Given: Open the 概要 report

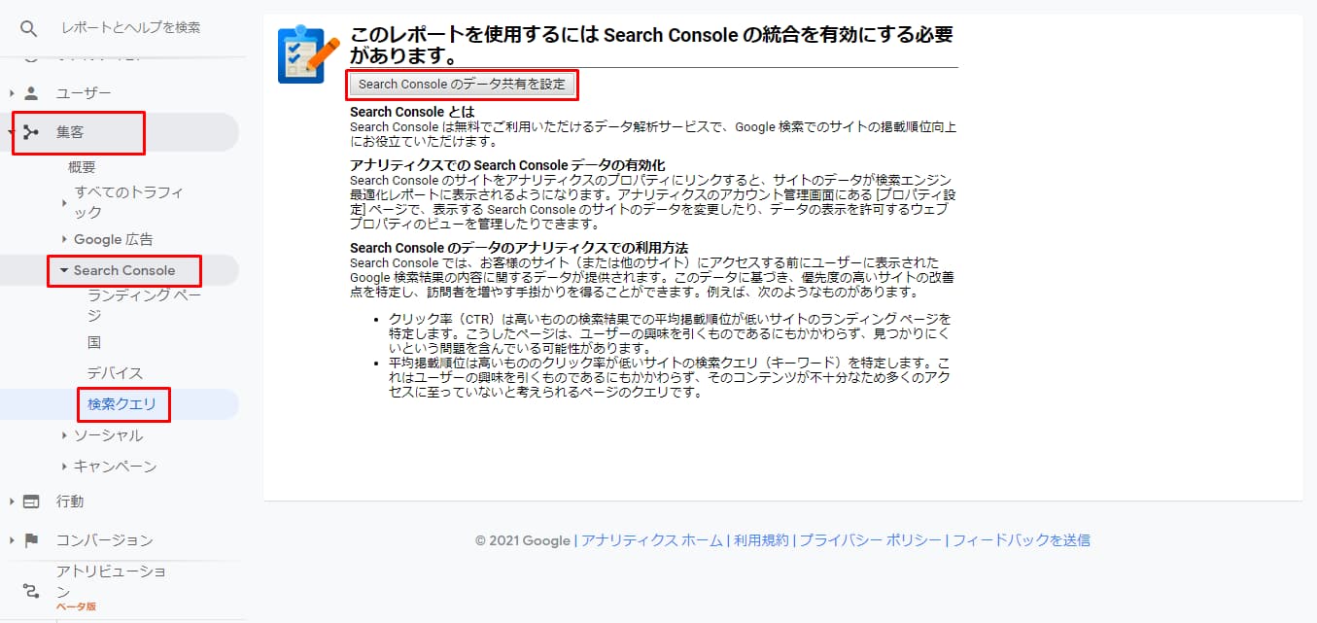Looking at the screenshot, I should click(x=82, y=167).
